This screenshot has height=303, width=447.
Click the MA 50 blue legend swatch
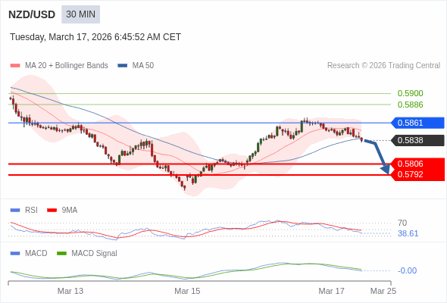tap(123, 66)
